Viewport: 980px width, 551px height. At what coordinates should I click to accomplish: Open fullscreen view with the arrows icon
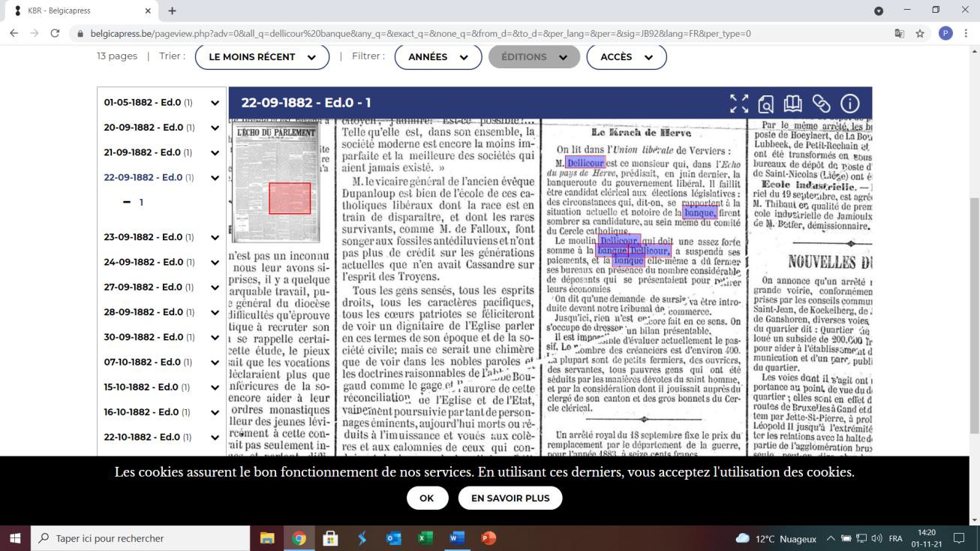pos(739,104)
